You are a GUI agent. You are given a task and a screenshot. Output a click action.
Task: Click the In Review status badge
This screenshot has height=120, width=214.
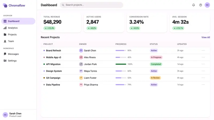(155, 78)
